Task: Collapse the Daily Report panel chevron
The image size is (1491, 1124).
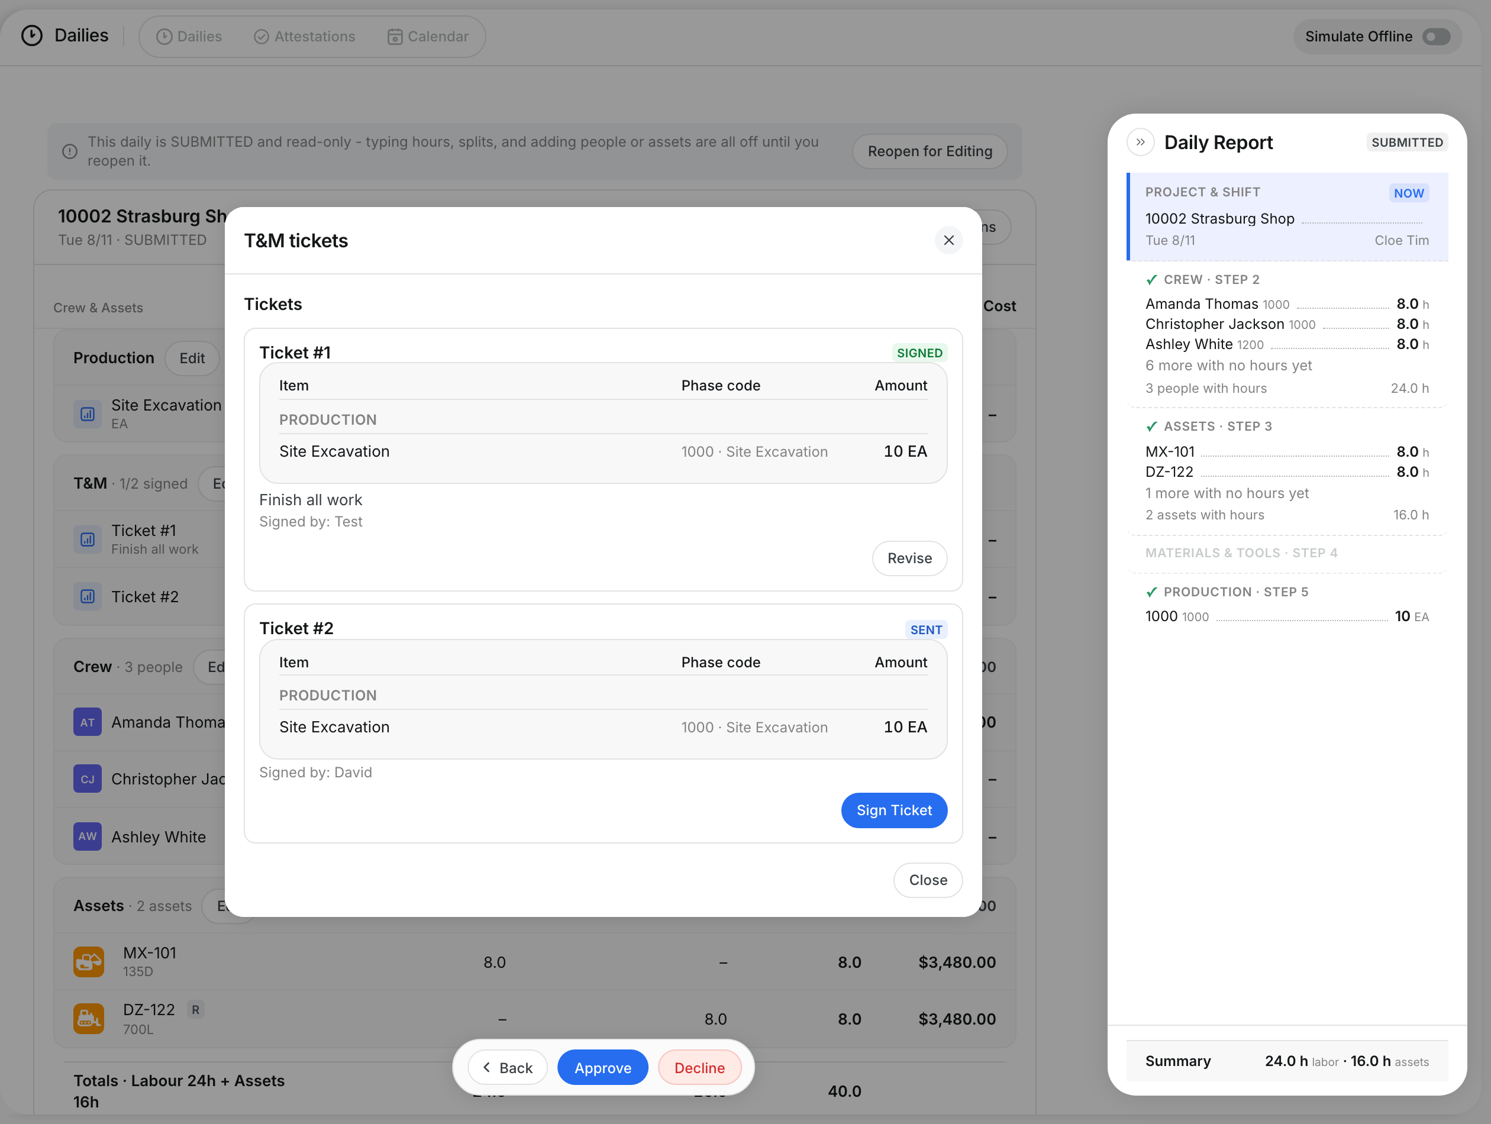Action: tap(1141, 142)
